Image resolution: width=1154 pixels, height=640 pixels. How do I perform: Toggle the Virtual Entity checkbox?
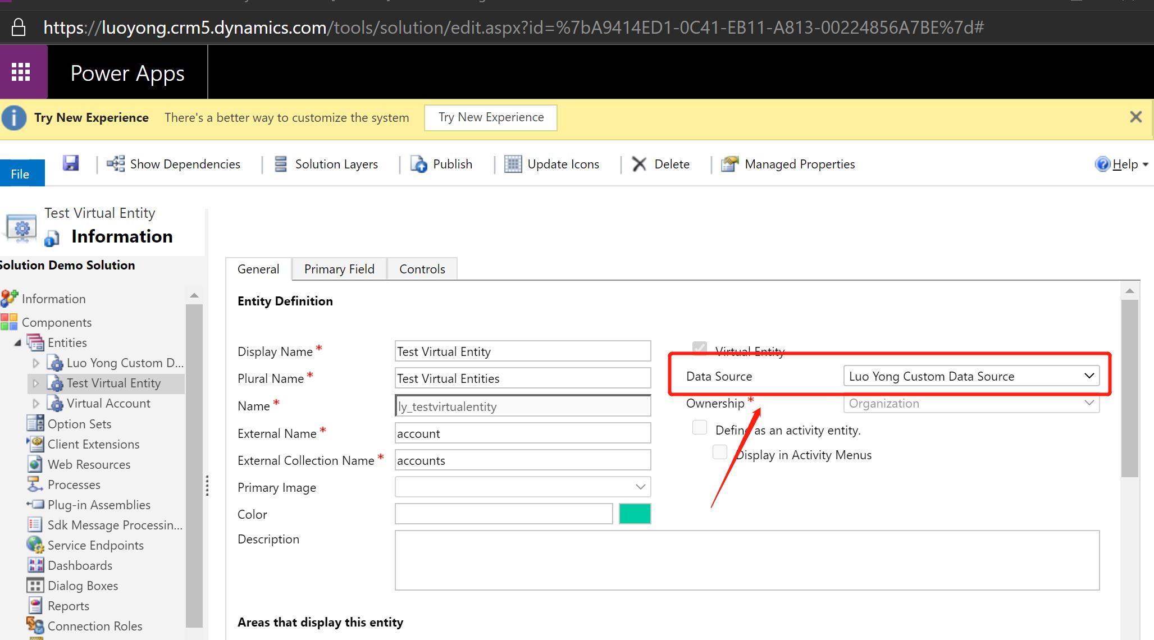click(700, 348)
